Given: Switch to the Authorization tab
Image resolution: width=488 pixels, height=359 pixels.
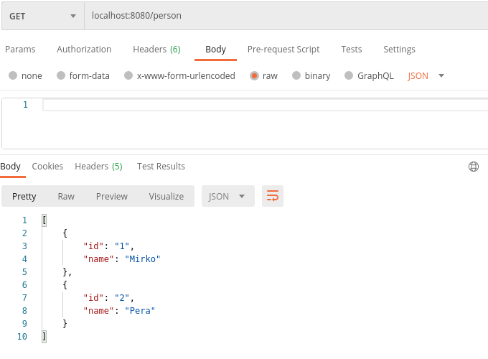Looking at the screenshot, I should click(x=84, y=50).
